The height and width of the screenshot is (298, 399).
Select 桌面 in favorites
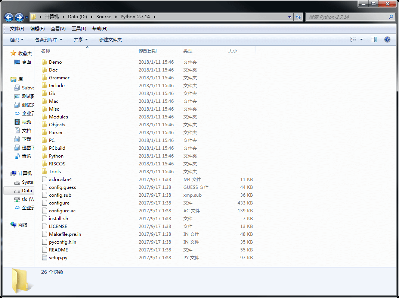click(x=23, y=62)
